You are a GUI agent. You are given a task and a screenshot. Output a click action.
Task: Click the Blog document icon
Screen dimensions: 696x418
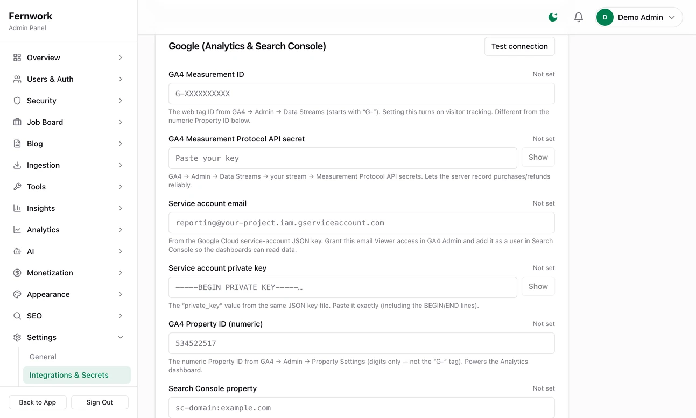(17, 144)
